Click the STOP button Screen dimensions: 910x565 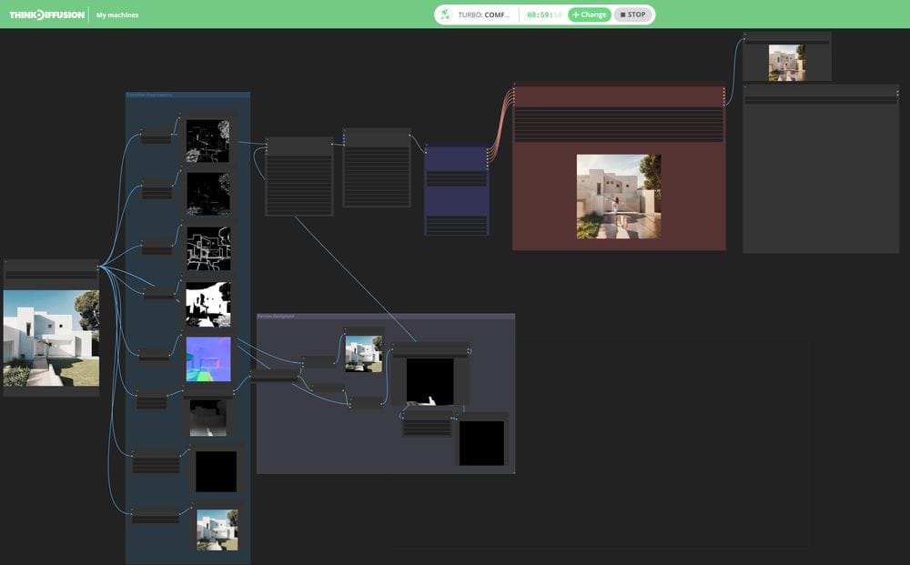pyautogui.click(x=633, y=14)
